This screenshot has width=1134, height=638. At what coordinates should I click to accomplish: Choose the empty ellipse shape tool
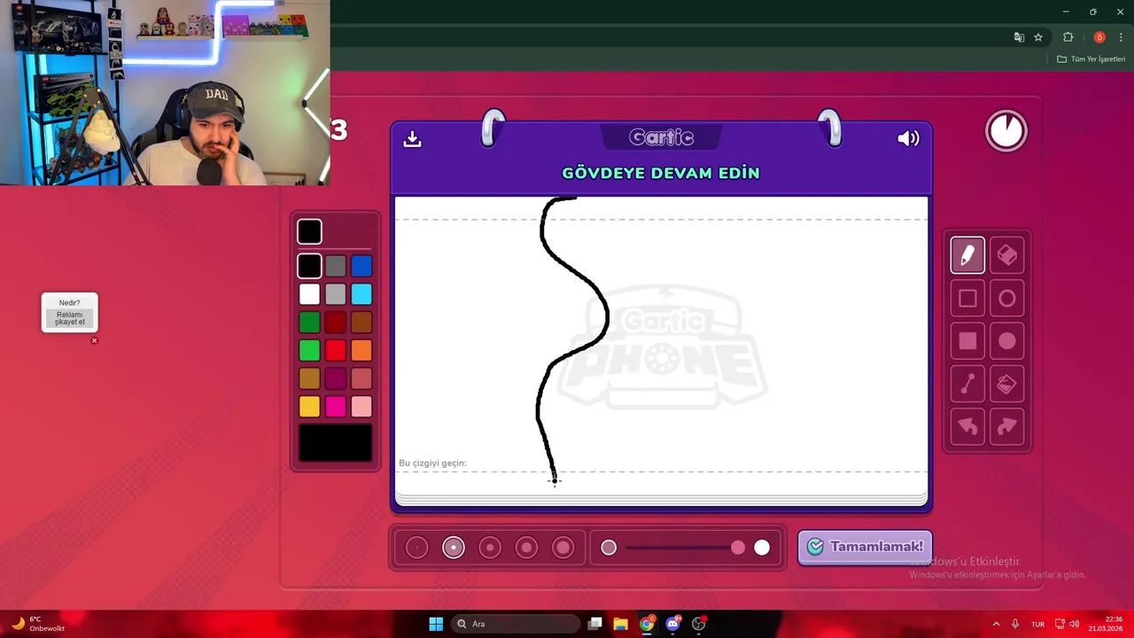coord(1006,299)
